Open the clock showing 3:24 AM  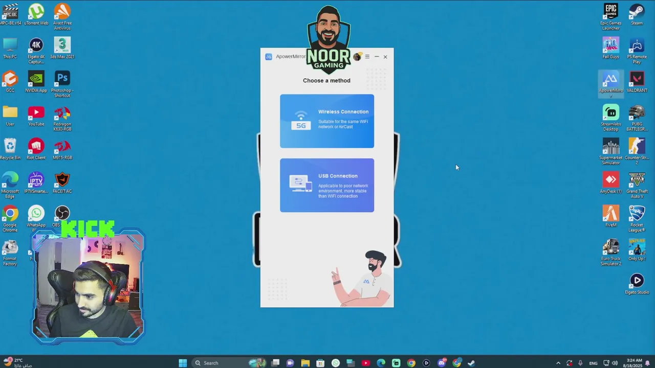pos(633,363)
